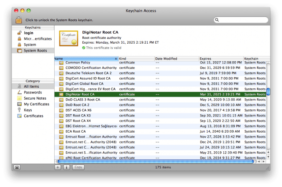
Task: Choose the Certificates category
Action: point(33,116)
